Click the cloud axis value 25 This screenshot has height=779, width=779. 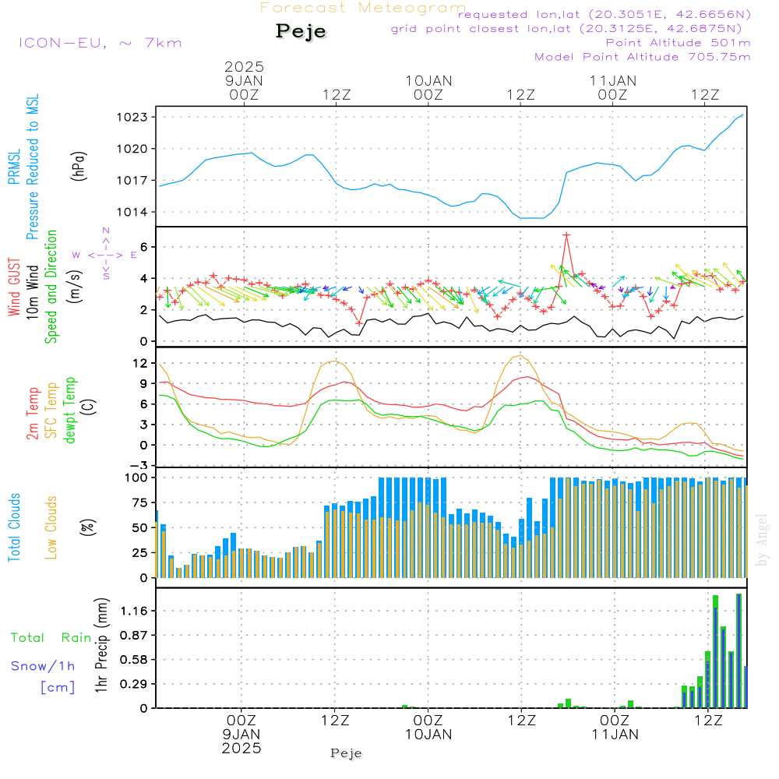pyautogui.click(x=140, y=553)
